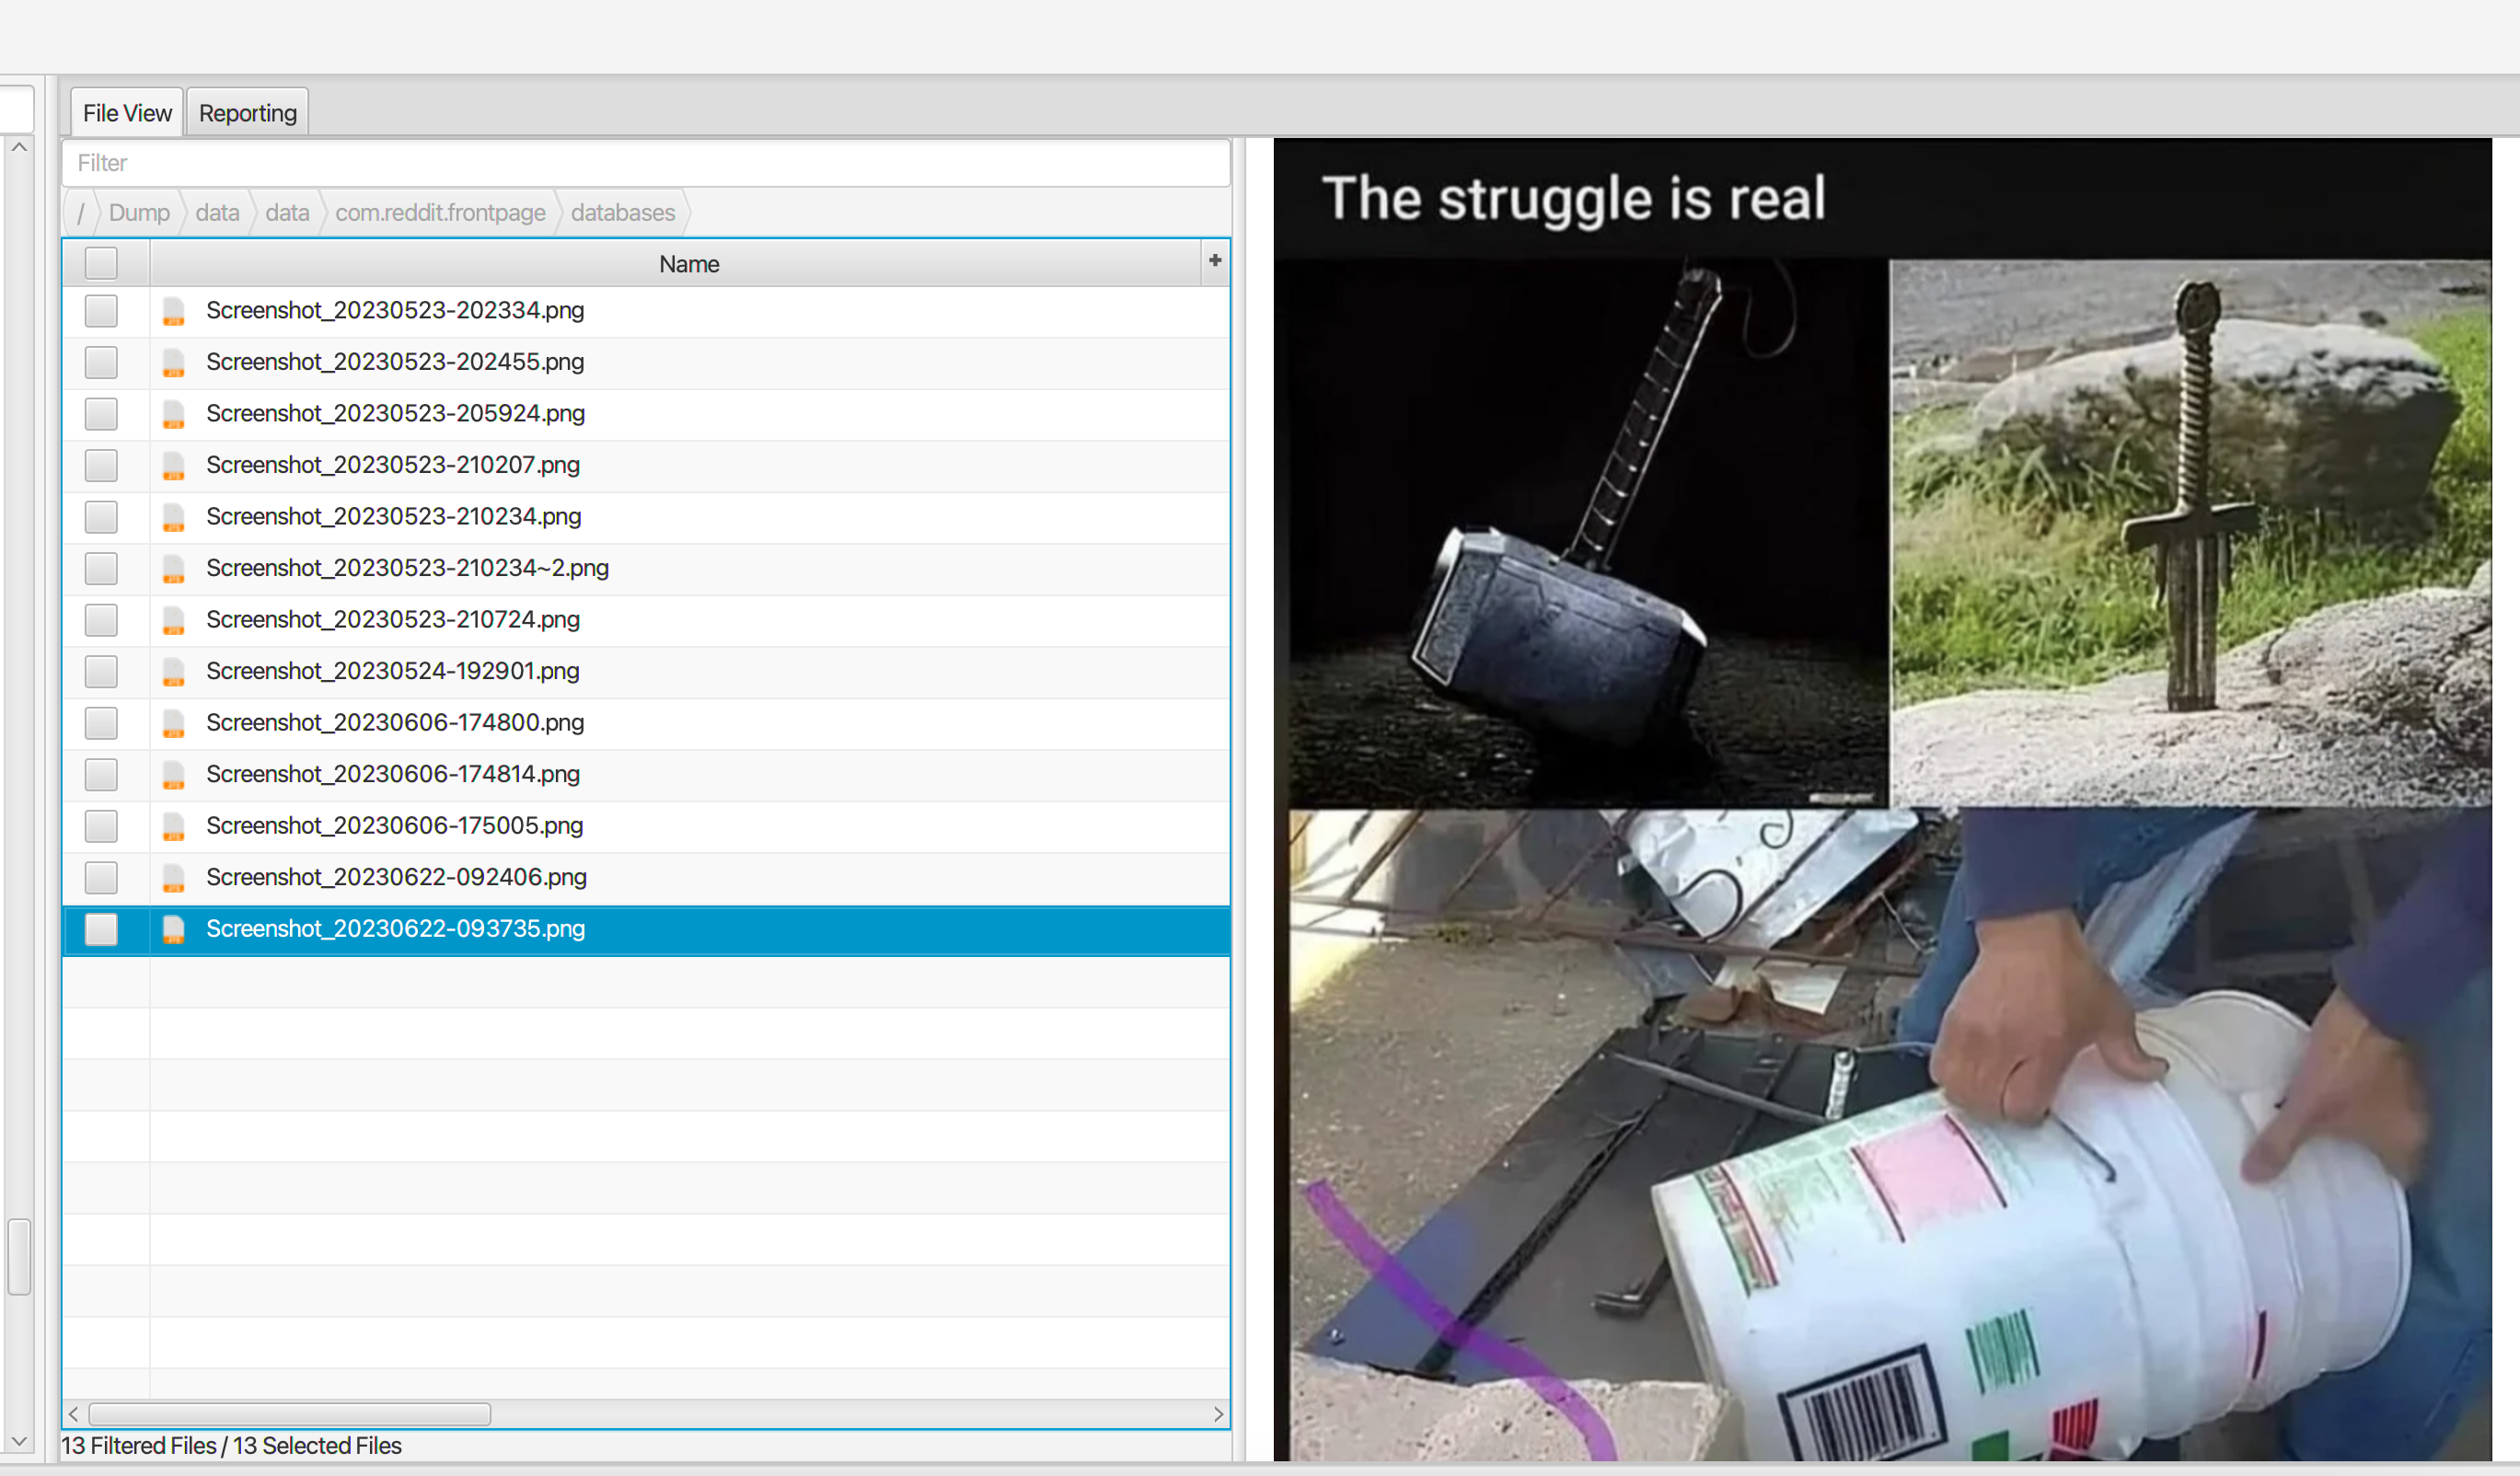Navigate to Dump in breadcrumb

pos(139,213)
